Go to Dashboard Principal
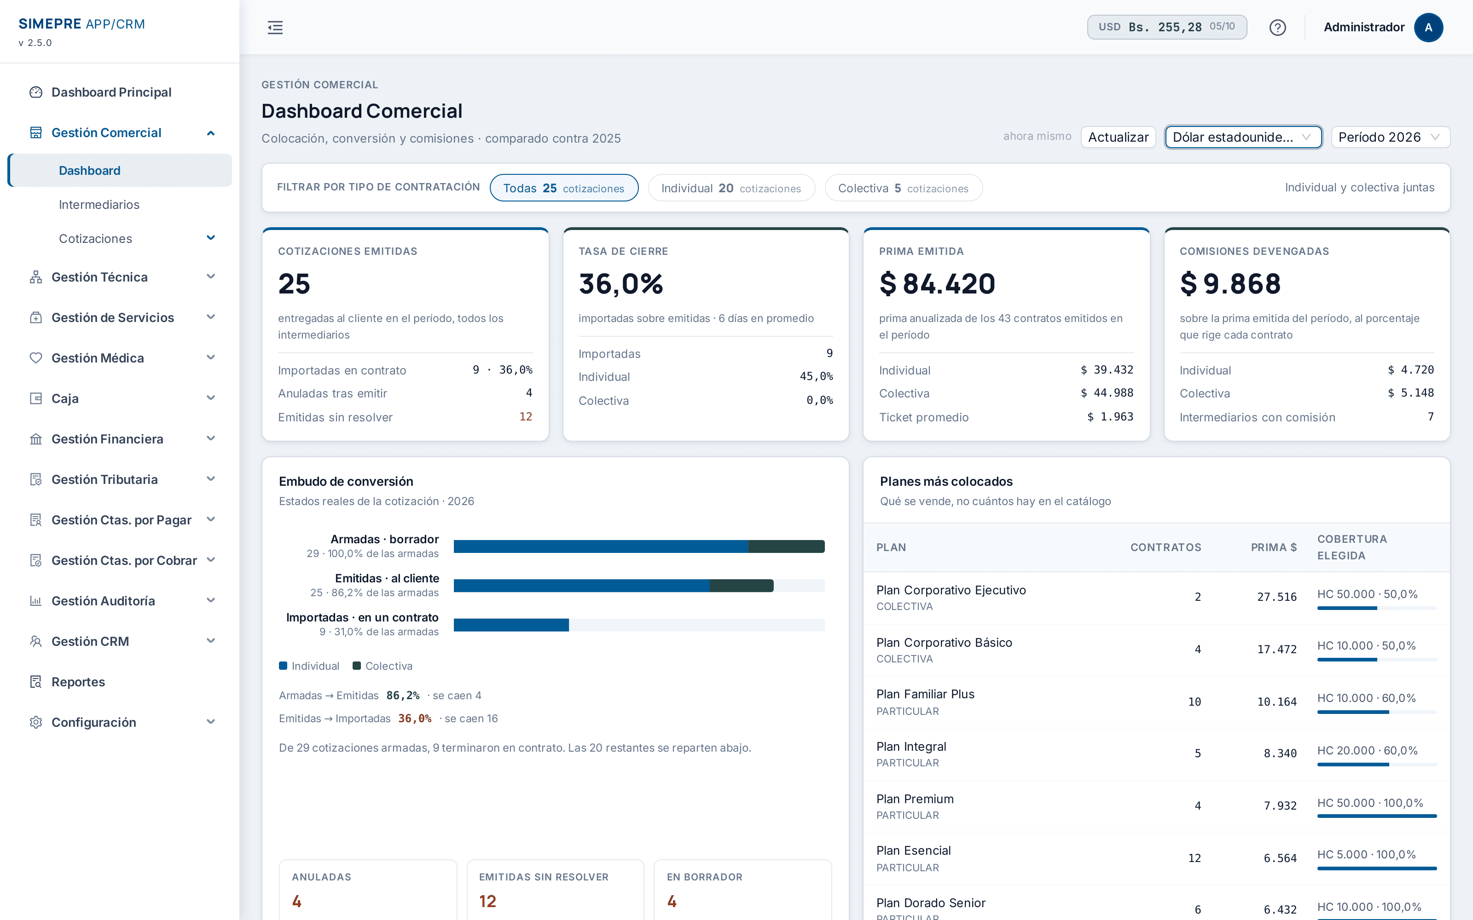 [x=120, y=92]
